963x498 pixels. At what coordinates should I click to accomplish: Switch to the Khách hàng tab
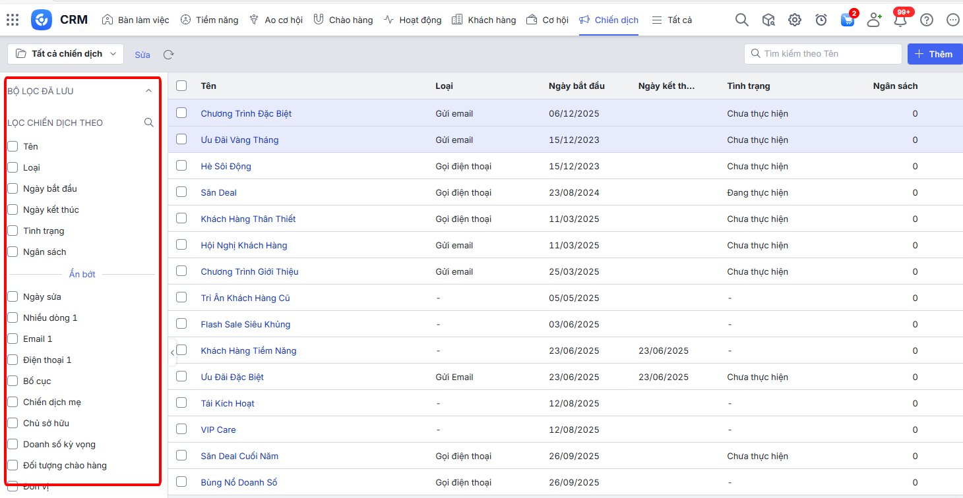click(484, 20)
